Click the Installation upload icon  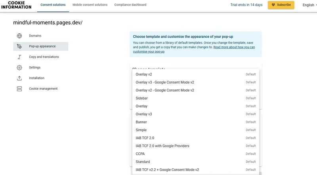click(x=19, y=78)
